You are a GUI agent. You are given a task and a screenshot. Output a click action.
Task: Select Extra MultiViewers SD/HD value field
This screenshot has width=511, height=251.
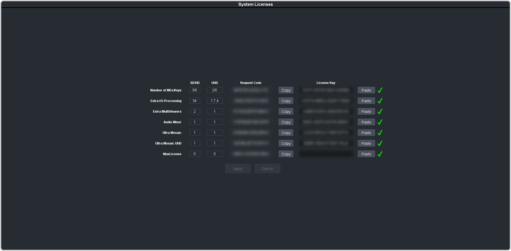point(195,112)
